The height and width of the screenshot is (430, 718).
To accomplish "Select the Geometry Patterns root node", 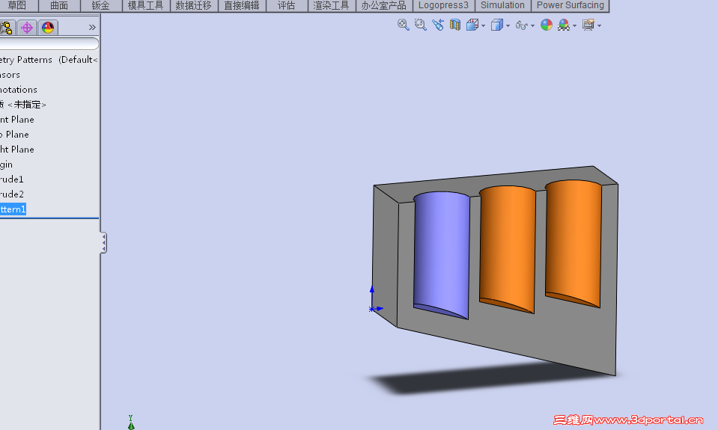I will click(49, 60).
